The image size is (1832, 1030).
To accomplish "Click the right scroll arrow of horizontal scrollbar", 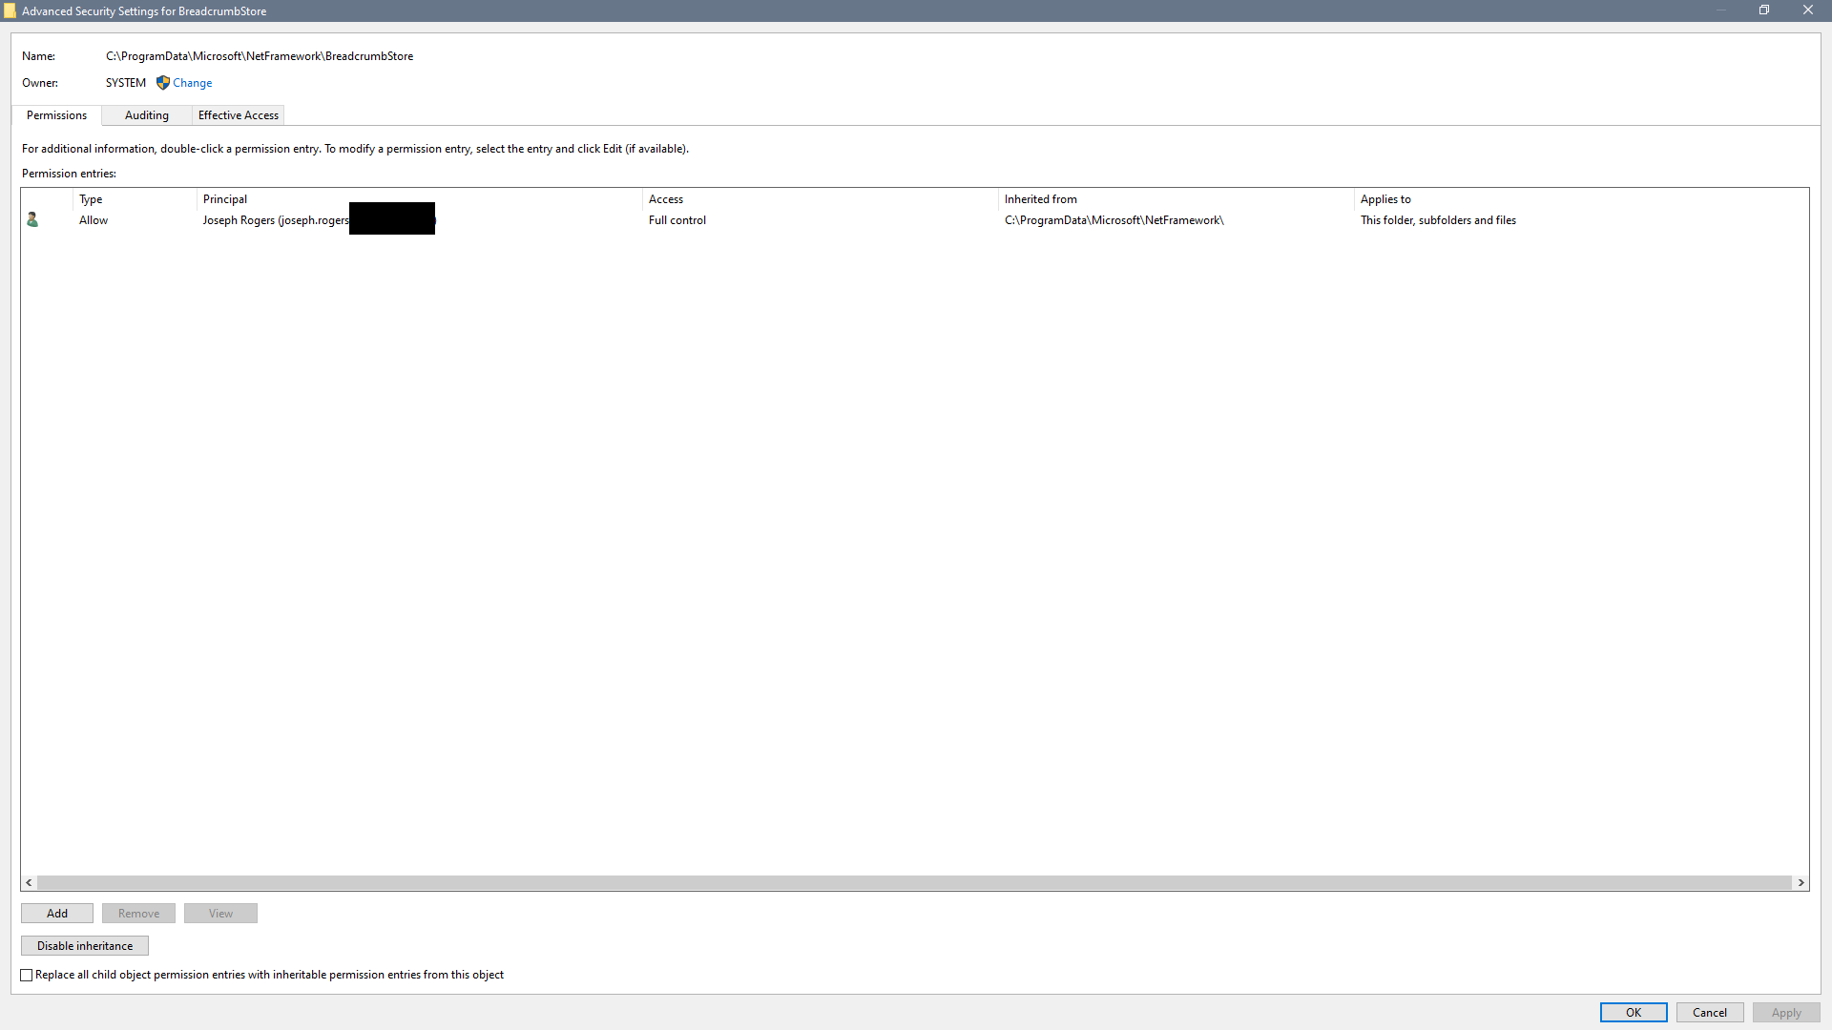I will tap(1801, 883).
